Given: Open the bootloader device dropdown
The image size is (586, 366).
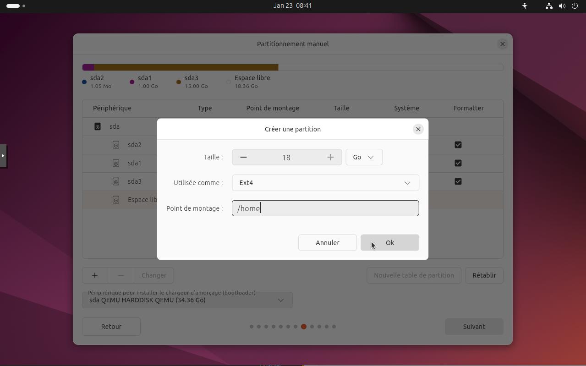Looking at the screenshot, I should (x=187, y=300).
